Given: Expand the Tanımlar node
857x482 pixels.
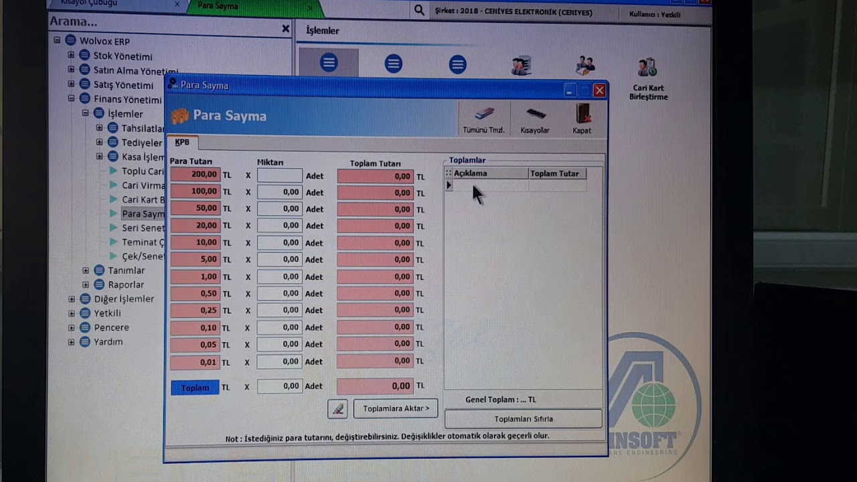Looking at the screenshot, I should tap(86, 270).
